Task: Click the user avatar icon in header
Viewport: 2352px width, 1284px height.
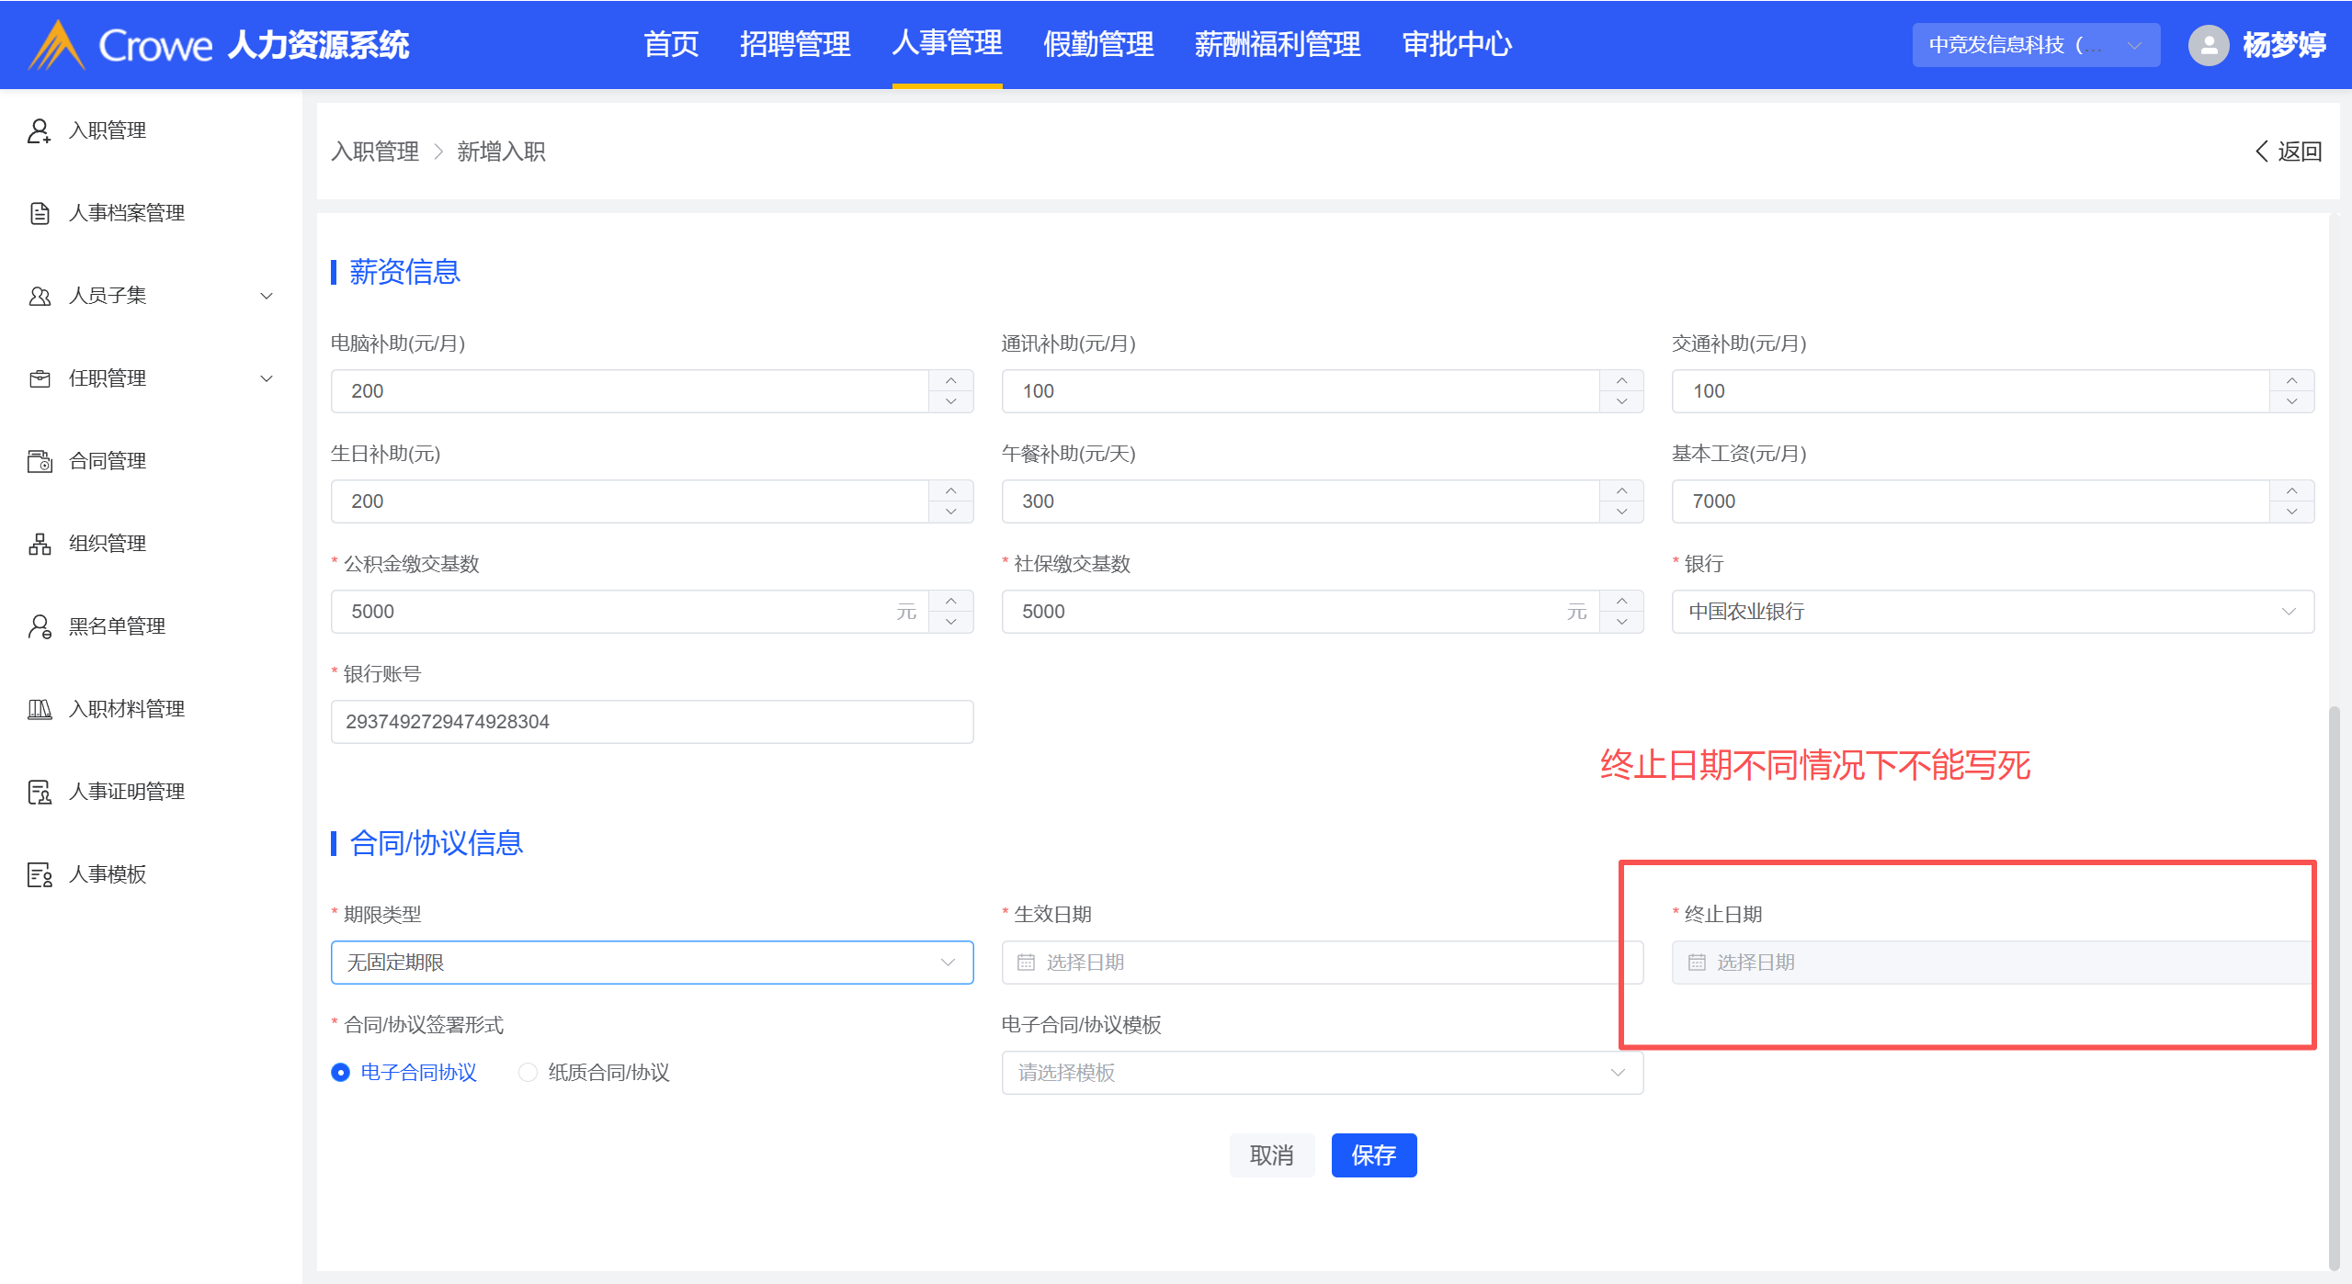Action: pyautogui.click(x=2208, y=44)
